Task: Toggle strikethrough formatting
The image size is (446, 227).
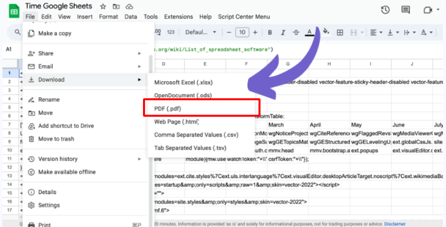Action: pyautogui.click(x=296, y=32)
